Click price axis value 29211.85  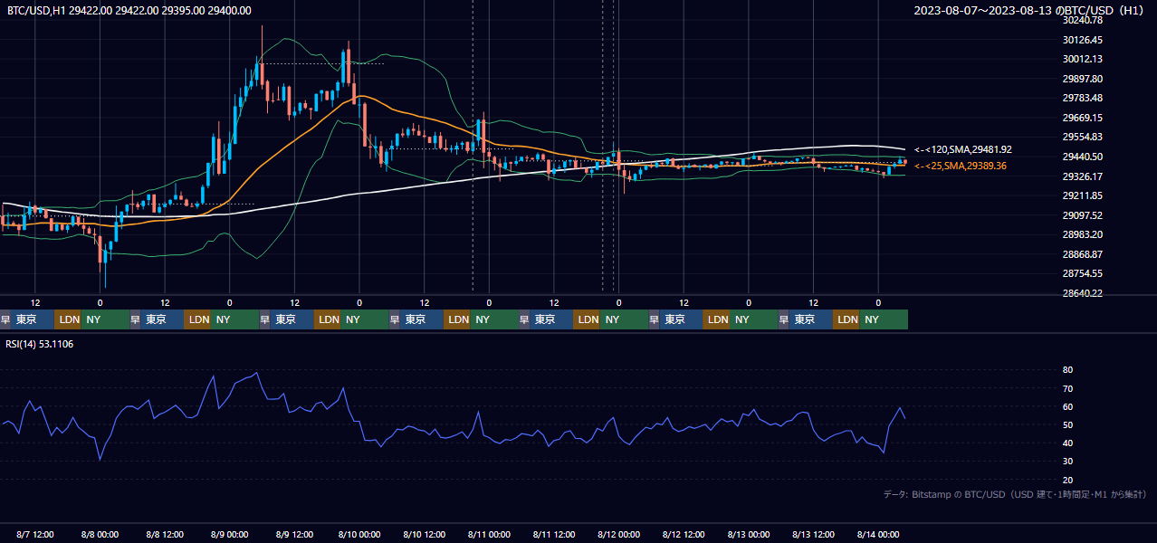[x=1082, y=195]
